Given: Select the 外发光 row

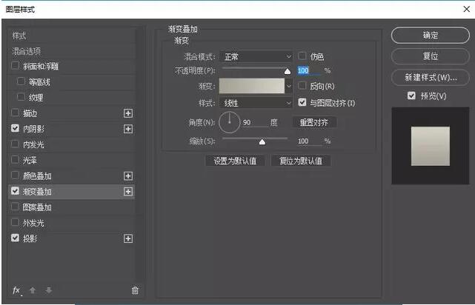Looking at the screenshot, I should [x=71, y=223].
